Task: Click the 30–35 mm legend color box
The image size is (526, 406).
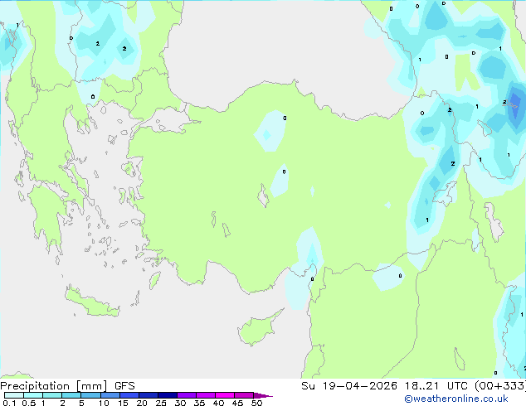Action: (186, 395)
